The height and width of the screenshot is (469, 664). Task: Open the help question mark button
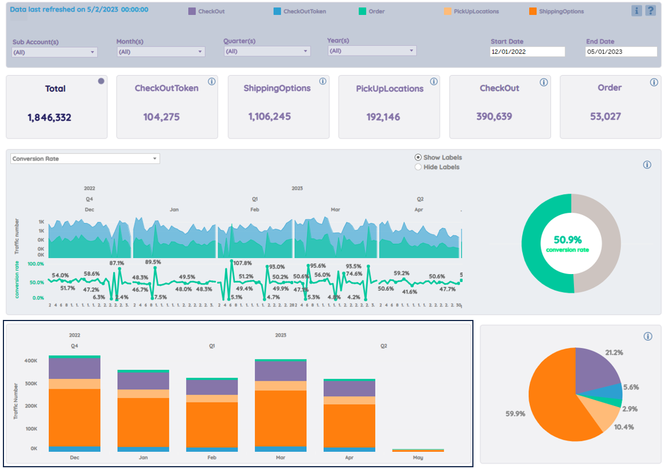(x=650, y=10)
